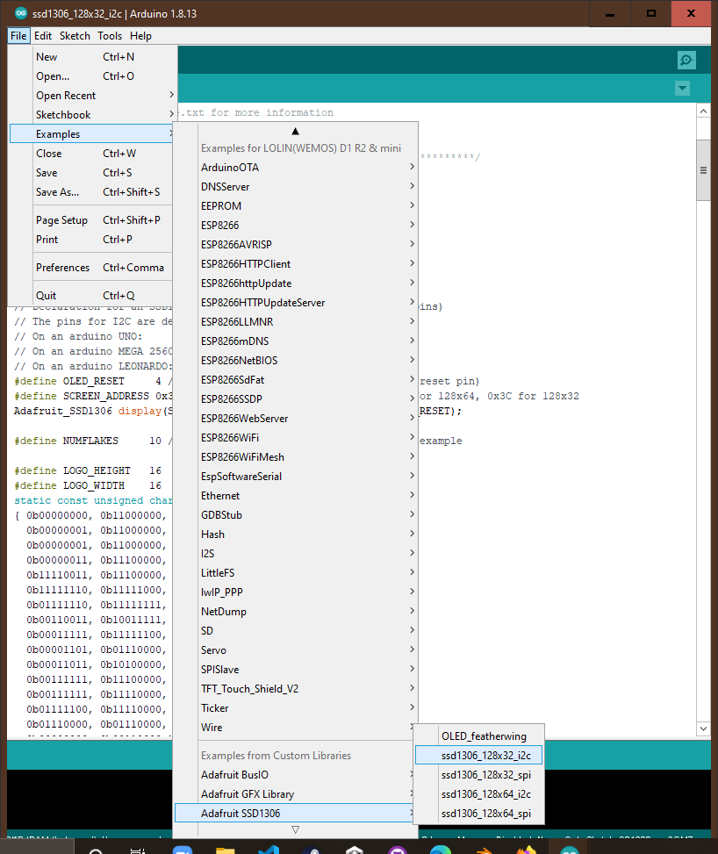Viewport: 718px width, 854px height.
Task: Open NetDump examples
Action: [296, 612]
